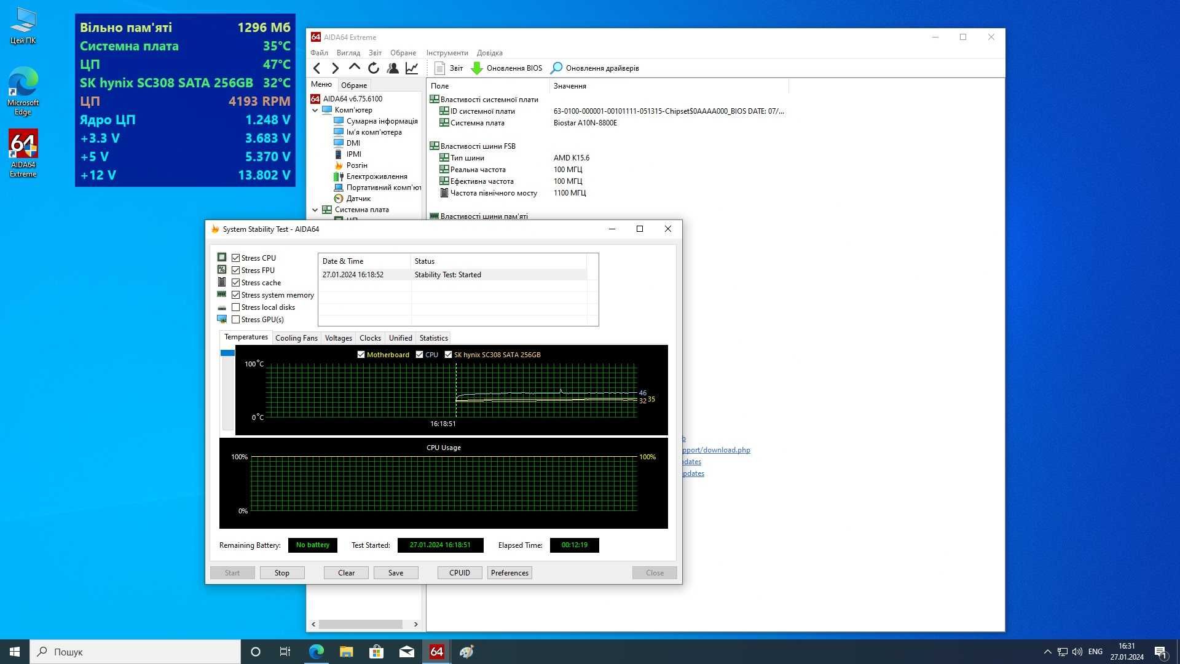Open the Файл menu
The height and width of the screenshot is (664, 1180).
coord(319,53)
